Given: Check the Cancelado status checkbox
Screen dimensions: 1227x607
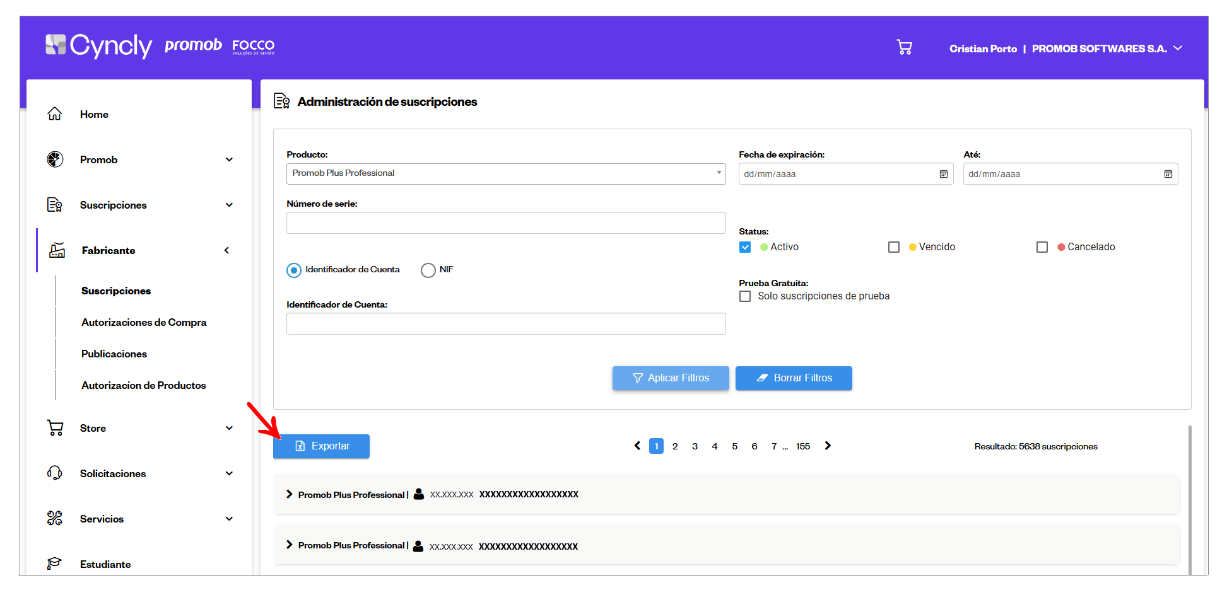Looking at the screenshot, I should [x=1042, y=247].
